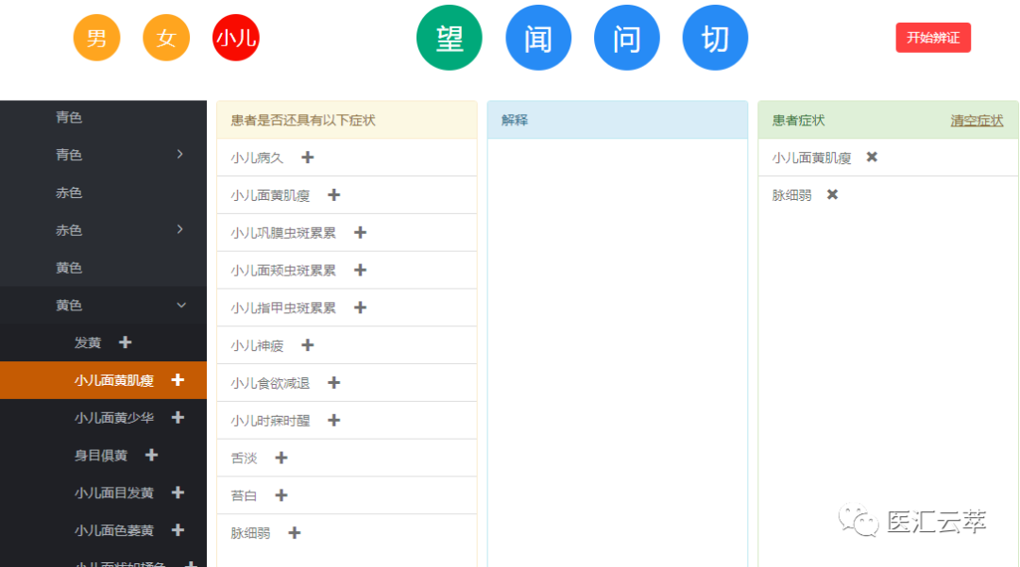Select the 女 patient type circle

pos(166,38)
